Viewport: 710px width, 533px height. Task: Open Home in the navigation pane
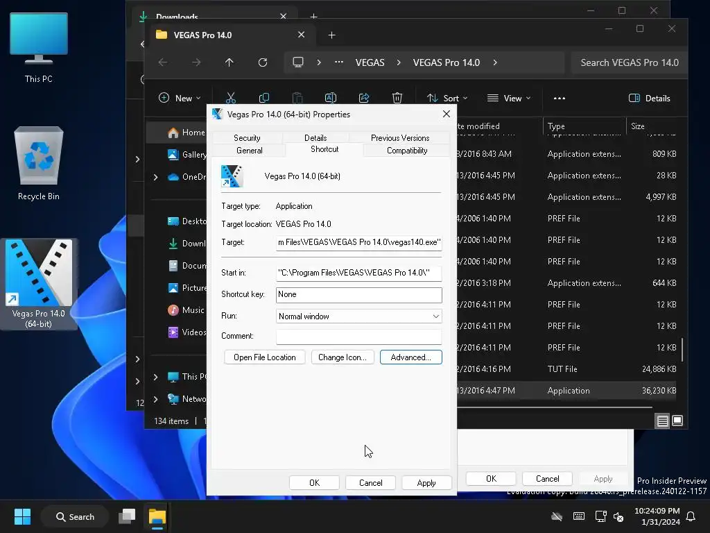(186, 133)
